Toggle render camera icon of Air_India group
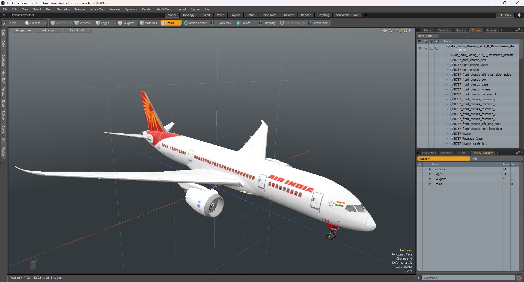Image resolution: width=524 pixels, height=282 pixels. coord(426,48)
